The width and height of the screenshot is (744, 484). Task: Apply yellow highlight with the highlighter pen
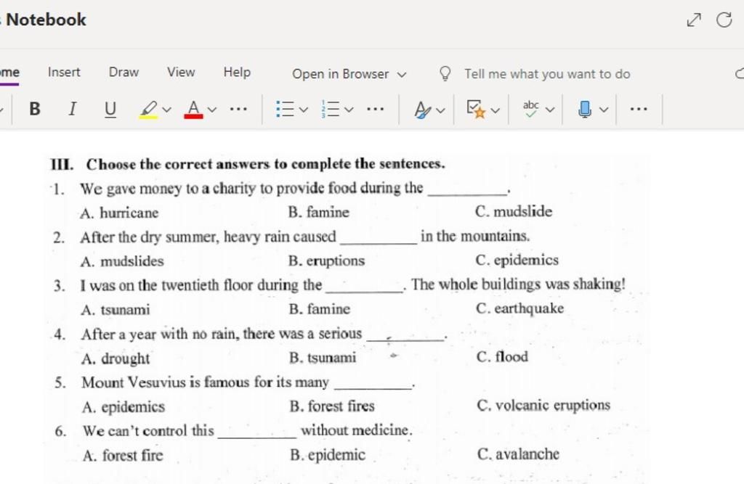point(148,109)
